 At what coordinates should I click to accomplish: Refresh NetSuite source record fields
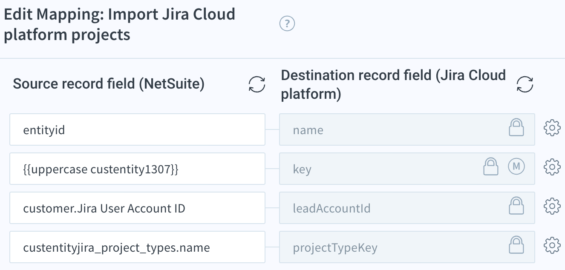click(257, 84)
